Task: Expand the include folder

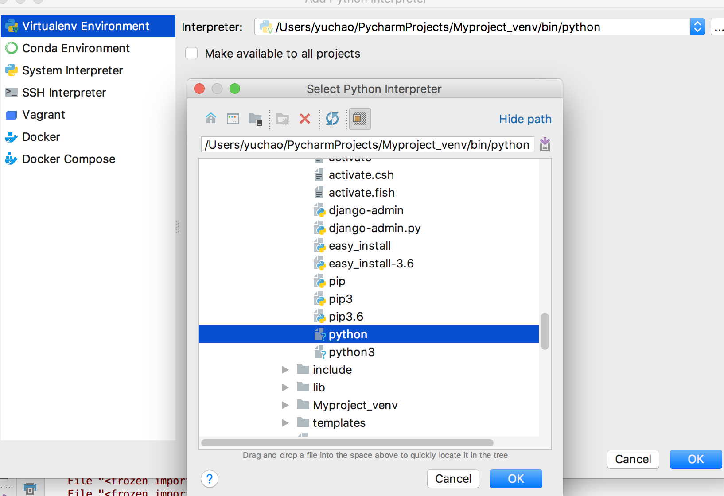Action: 285,370
